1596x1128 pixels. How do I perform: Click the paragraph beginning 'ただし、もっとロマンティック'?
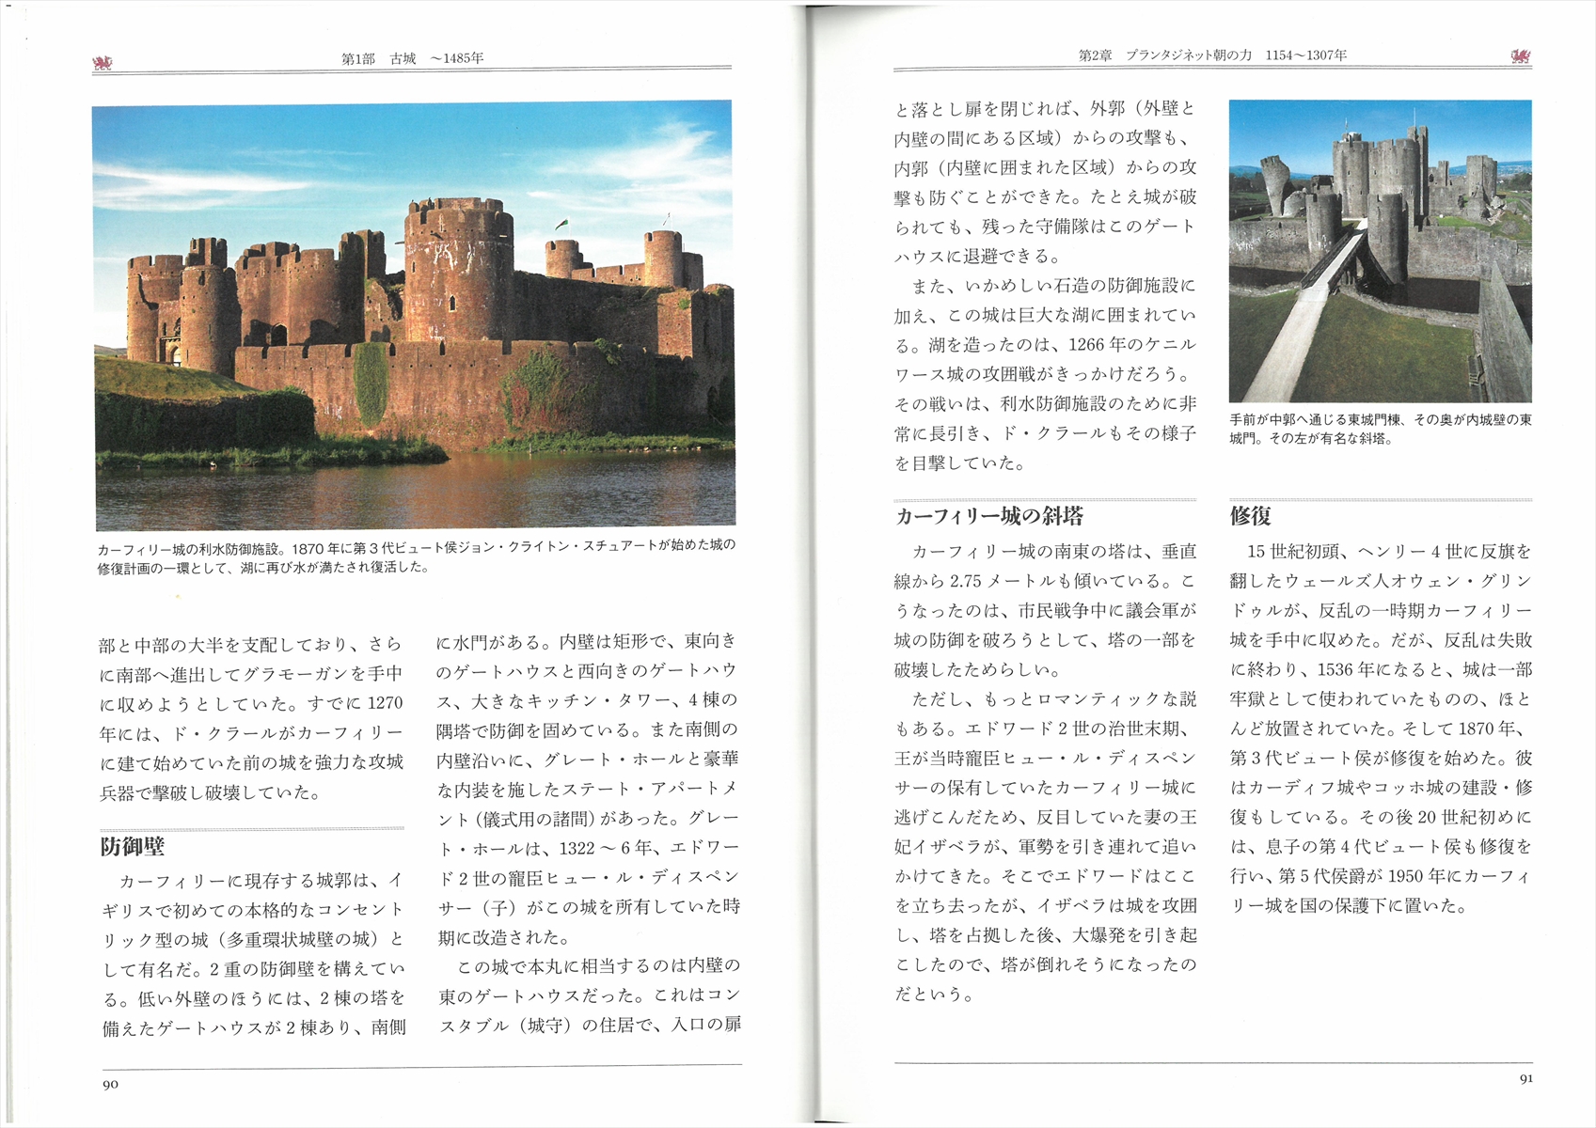point(1044,846)
